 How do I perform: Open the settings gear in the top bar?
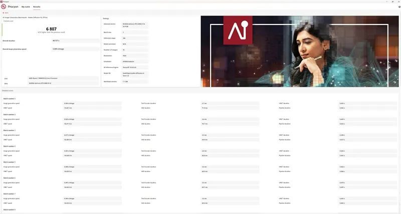tap(399, 7)
